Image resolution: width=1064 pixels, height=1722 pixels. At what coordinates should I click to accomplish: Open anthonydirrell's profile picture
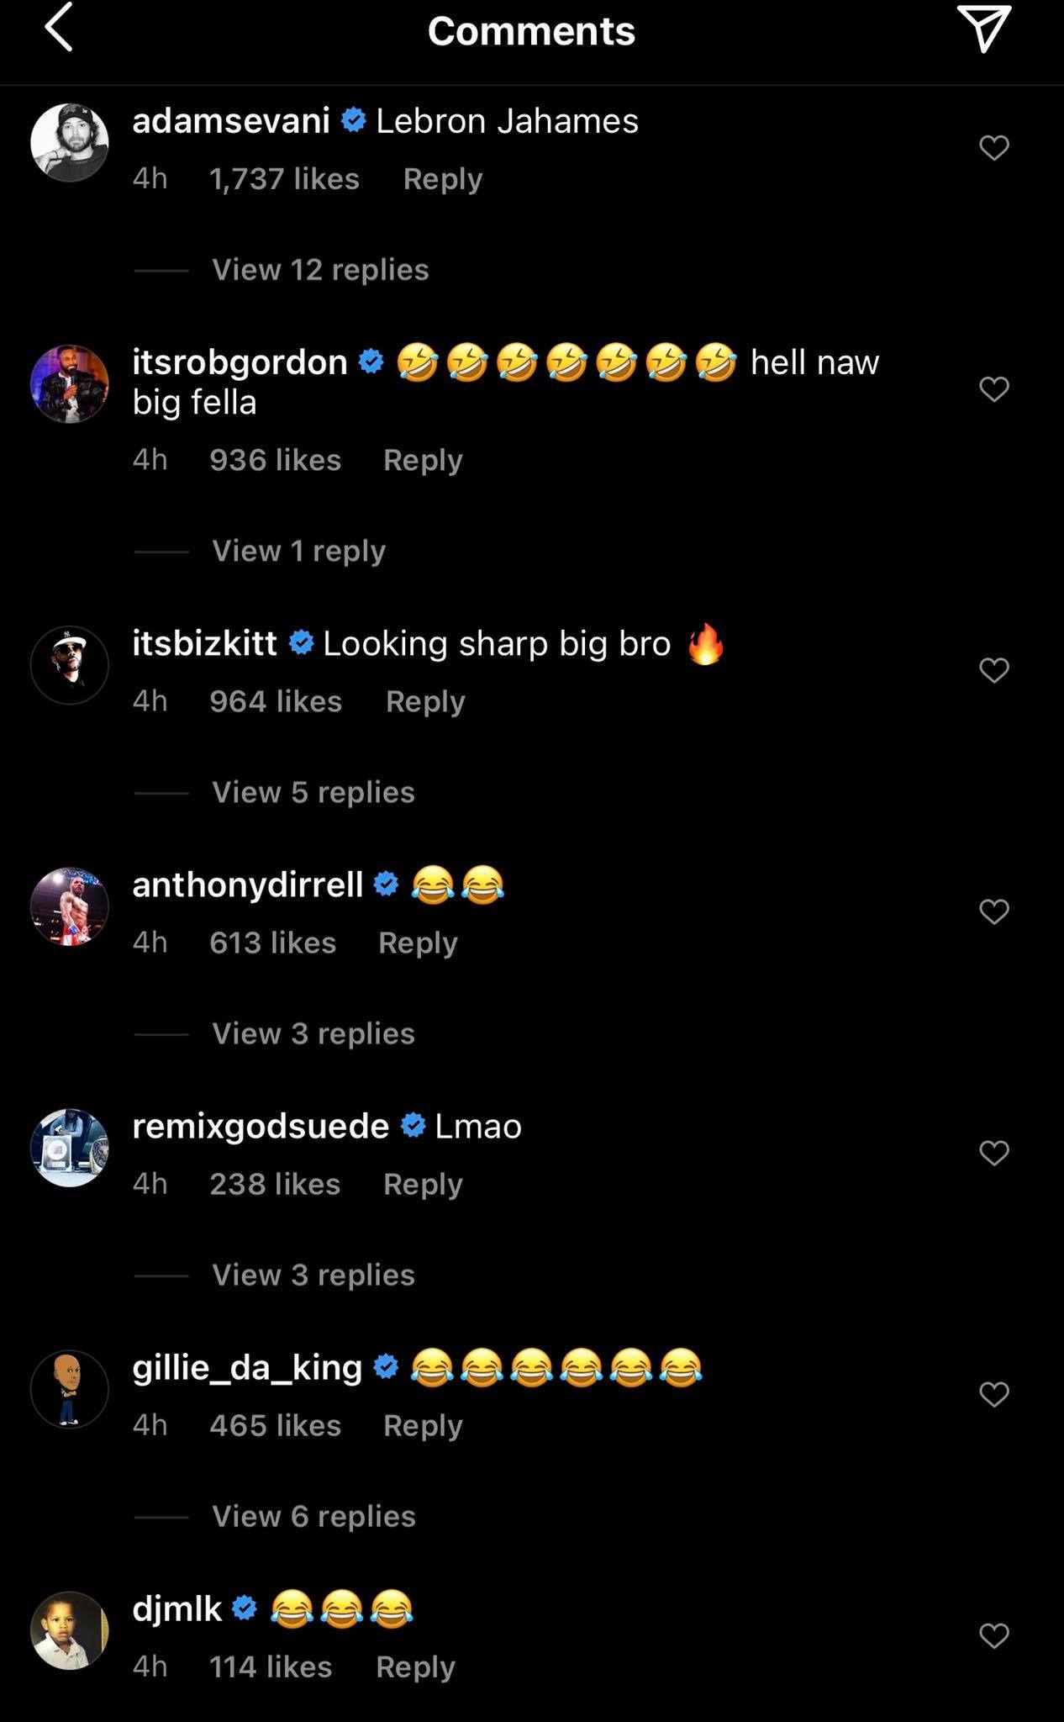coord(70,906)
